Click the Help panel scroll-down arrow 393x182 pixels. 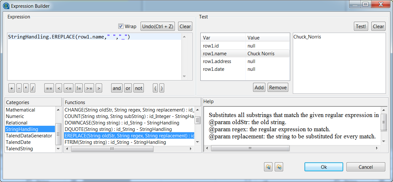click(x=384, y=141)
